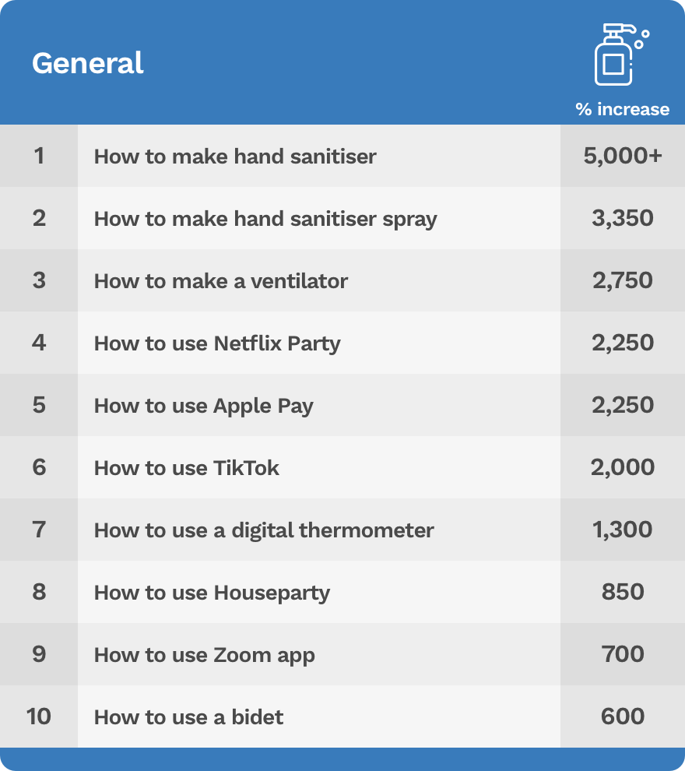The image size is (685, 771).
Task: Click rank number 1 cell
Action: tap(39, 157)
